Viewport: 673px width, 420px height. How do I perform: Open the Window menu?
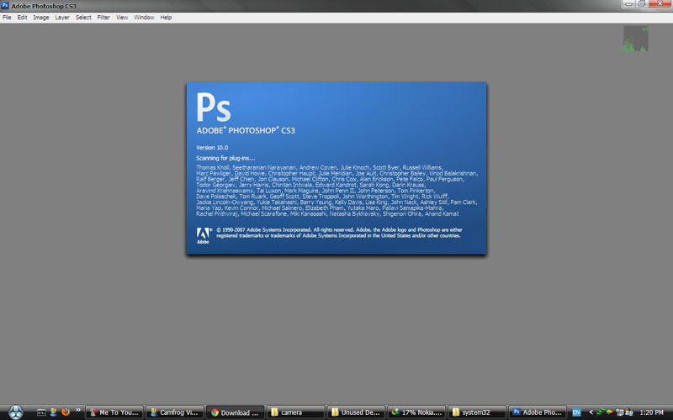[144, 18]
